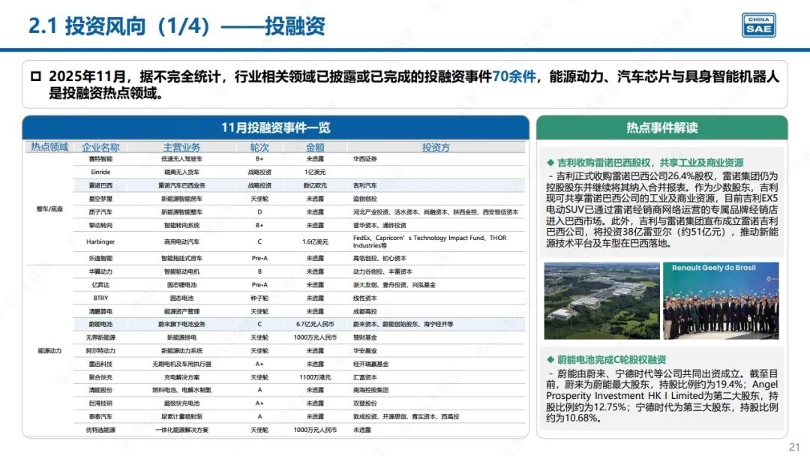Click the 金额 column header

coord(315,147)
